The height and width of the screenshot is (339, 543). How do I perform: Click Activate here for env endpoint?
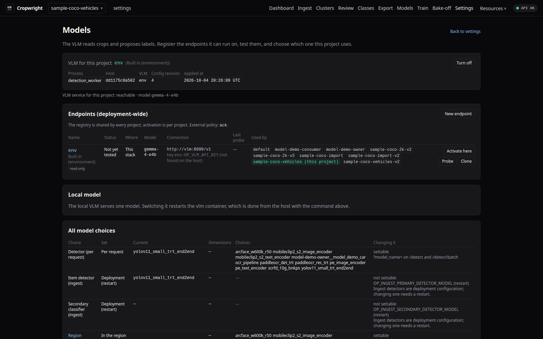tap(459, 151)
